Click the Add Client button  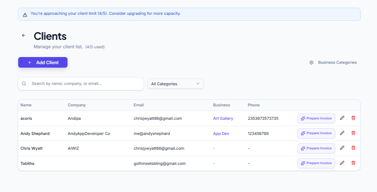point(43,62)
